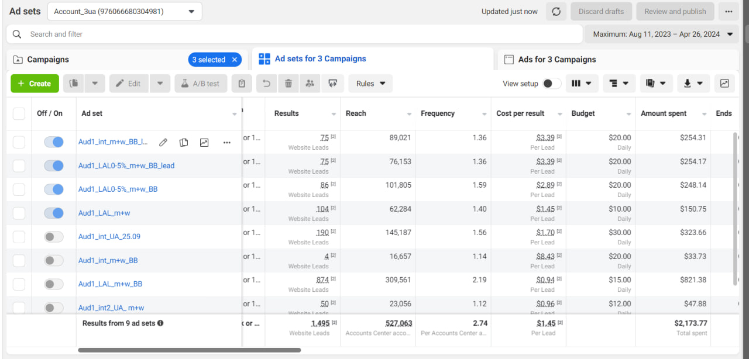This screenshot has height=359, width=749.
Task: Open the three-dot menu in the Aud1_int_m+w_BB_l row
Action: tap(227, 142)
